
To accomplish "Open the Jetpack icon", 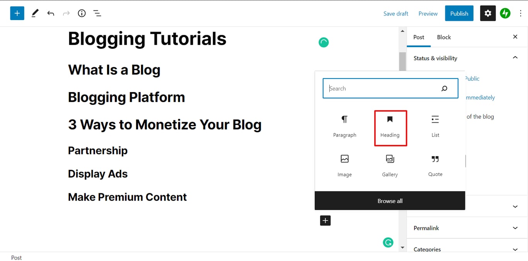I will coord(505,13).
